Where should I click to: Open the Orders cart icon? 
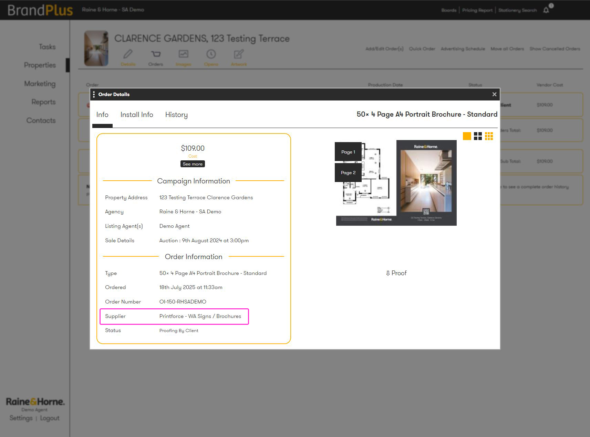(156, 54)
